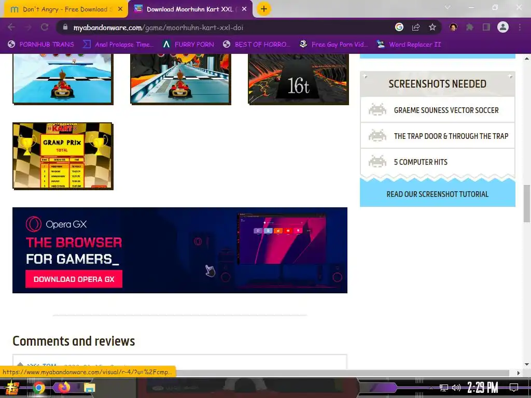
Task: Click the invader icon beside The Trap Door
Action: tap(378, 135)
